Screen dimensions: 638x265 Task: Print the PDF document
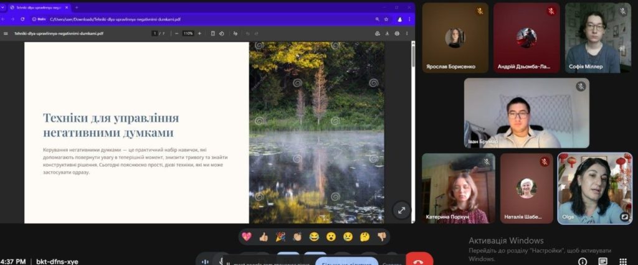coord(398,33)
